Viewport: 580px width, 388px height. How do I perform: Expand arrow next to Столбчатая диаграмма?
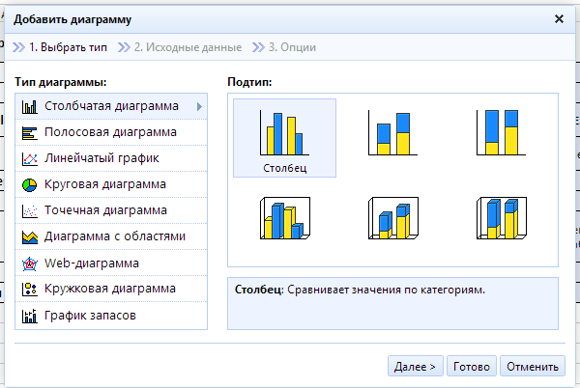[199, 106]
